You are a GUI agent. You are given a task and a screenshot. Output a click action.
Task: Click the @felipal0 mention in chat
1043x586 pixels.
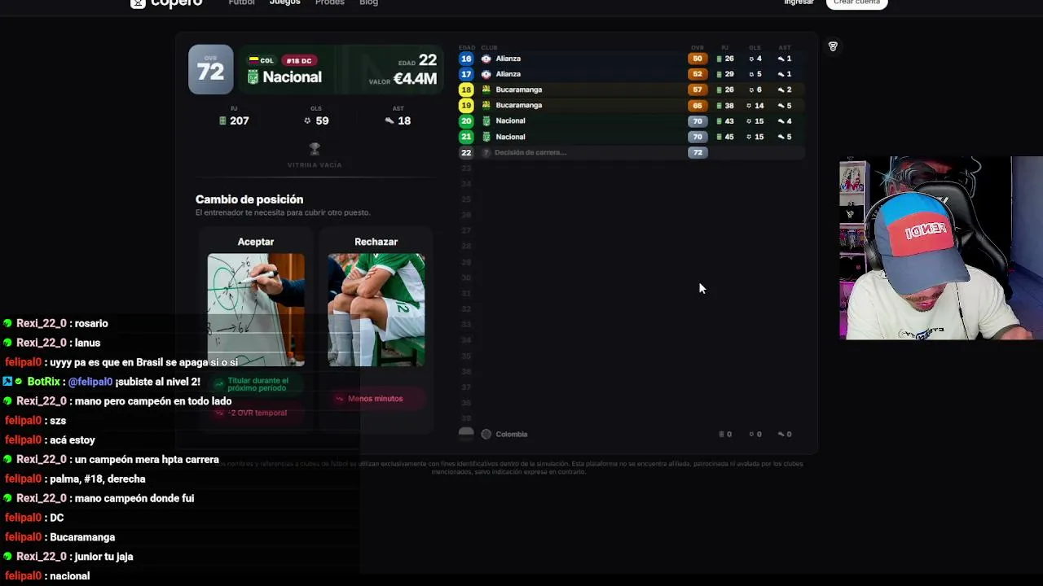tap(90, 382)
